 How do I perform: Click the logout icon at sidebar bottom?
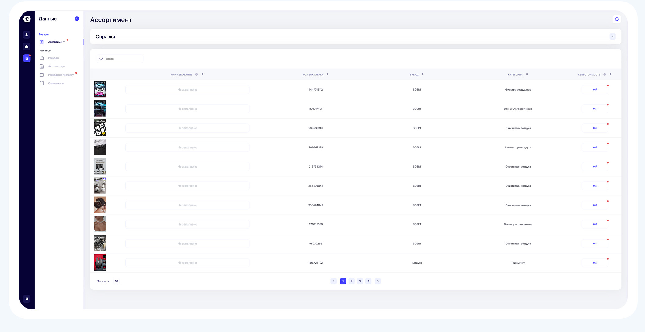coord(26,299)
